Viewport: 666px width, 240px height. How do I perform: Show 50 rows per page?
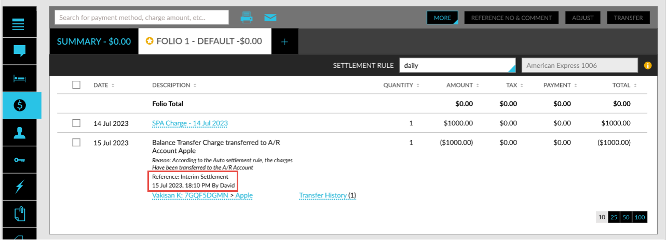click(x=626, y=217)
